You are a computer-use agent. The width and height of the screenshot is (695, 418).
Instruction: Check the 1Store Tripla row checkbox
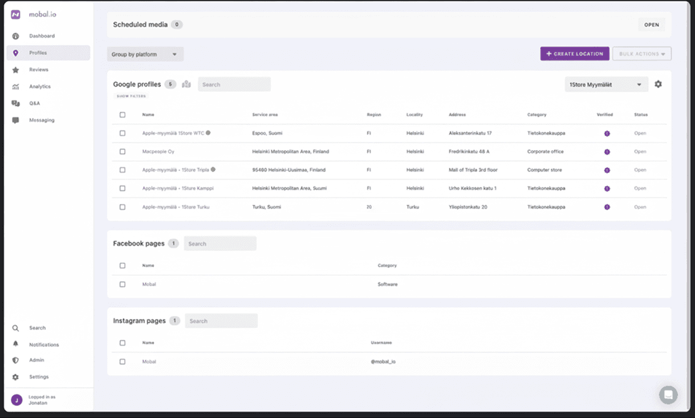[x=123, y=170]
